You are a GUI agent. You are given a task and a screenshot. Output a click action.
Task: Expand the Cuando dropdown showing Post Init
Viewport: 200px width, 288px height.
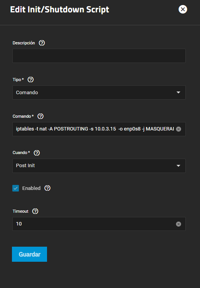click(99, 166)
